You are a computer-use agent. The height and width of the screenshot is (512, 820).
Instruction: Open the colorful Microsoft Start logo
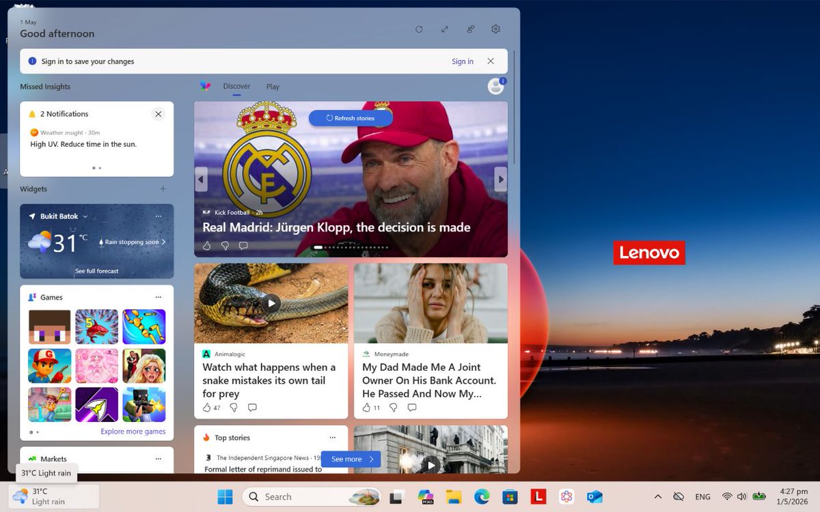[x=205, y=87]
